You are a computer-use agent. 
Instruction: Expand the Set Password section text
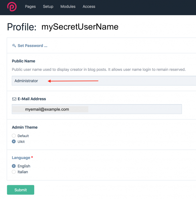click(x=32, y=46)
